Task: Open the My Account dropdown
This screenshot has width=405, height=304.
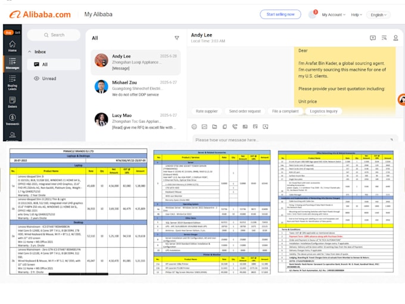Action: click(334, 15)
